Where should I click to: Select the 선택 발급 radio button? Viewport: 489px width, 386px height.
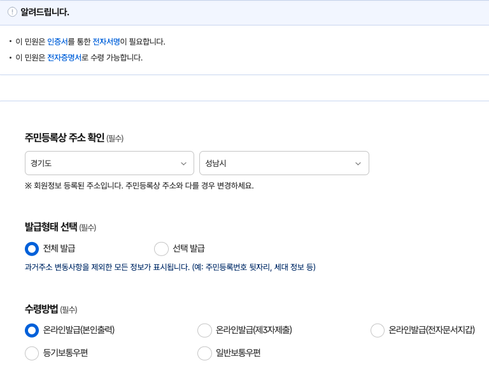coord(161,248)
